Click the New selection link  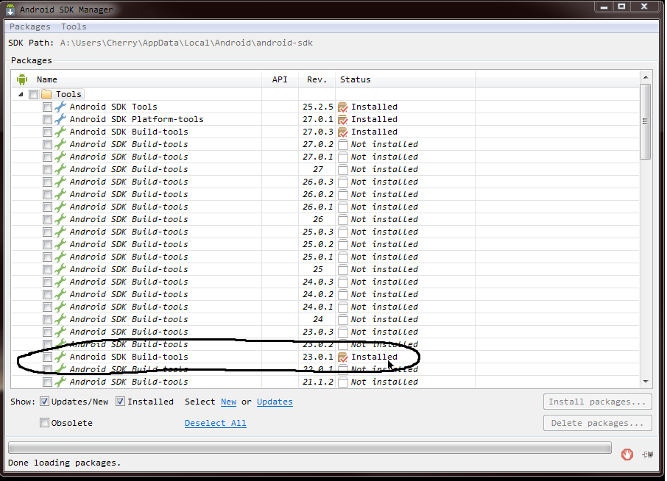click(228, 402)
